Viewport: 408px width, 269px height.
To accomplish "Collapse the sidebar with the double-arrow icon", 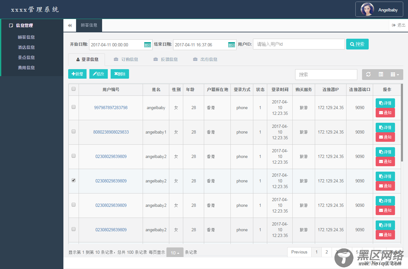I will coord(70,25).
